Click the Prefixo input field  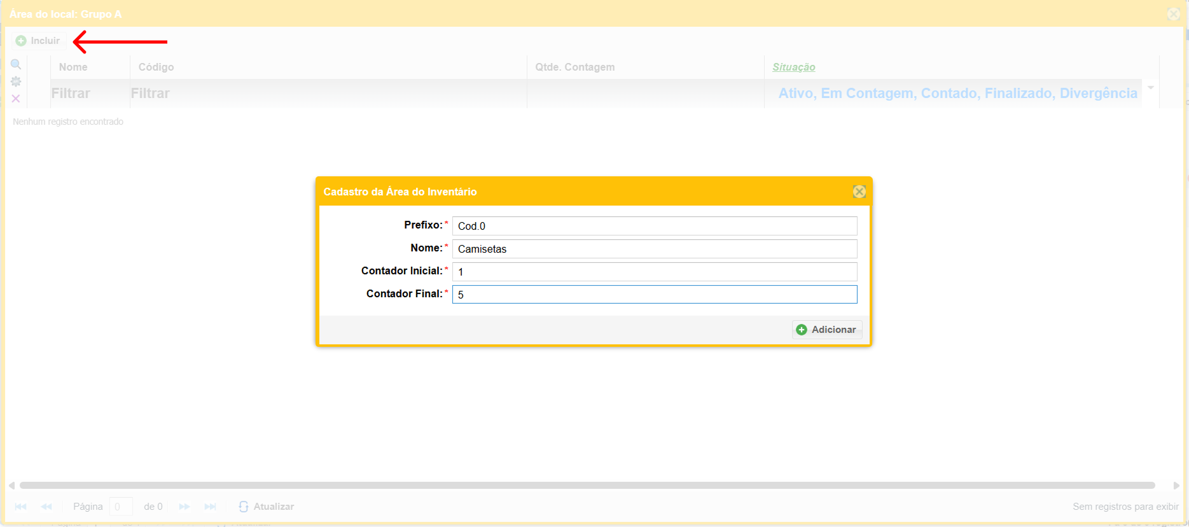(x=654, y=226)
